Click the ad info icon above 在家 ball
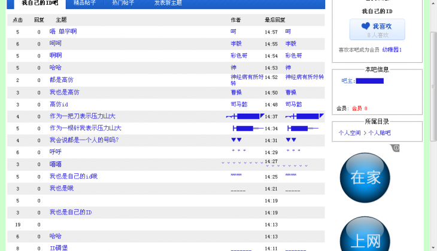The height and width of the screenshot is (251, 437). click(396, 148)
